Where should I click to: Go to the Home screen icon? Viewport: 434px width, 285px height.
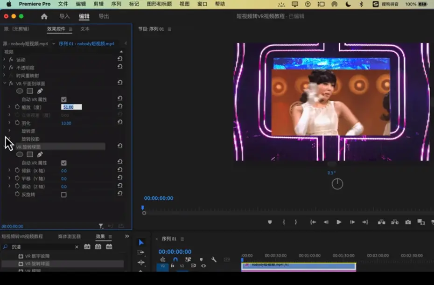[x=44, y=17]
